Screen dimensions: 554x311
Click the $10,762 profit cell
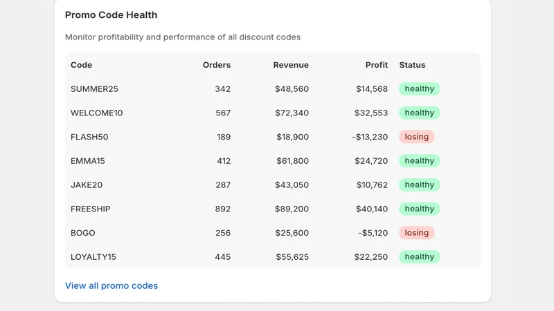click(x=372, y=185)
